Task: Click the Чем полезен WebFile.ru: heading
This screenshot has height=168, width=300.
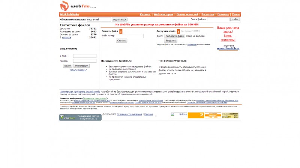Action: 173,61
